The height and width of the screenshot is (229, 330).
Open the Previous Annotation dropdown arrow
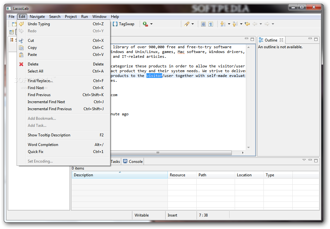pos(241,24)
